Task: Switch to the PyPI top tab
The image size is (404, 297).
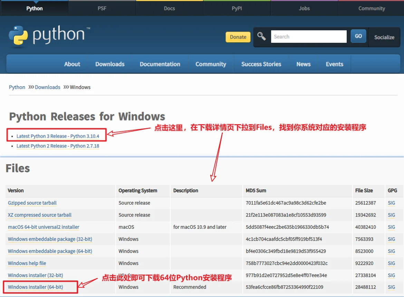Action: tap(237, 9)
